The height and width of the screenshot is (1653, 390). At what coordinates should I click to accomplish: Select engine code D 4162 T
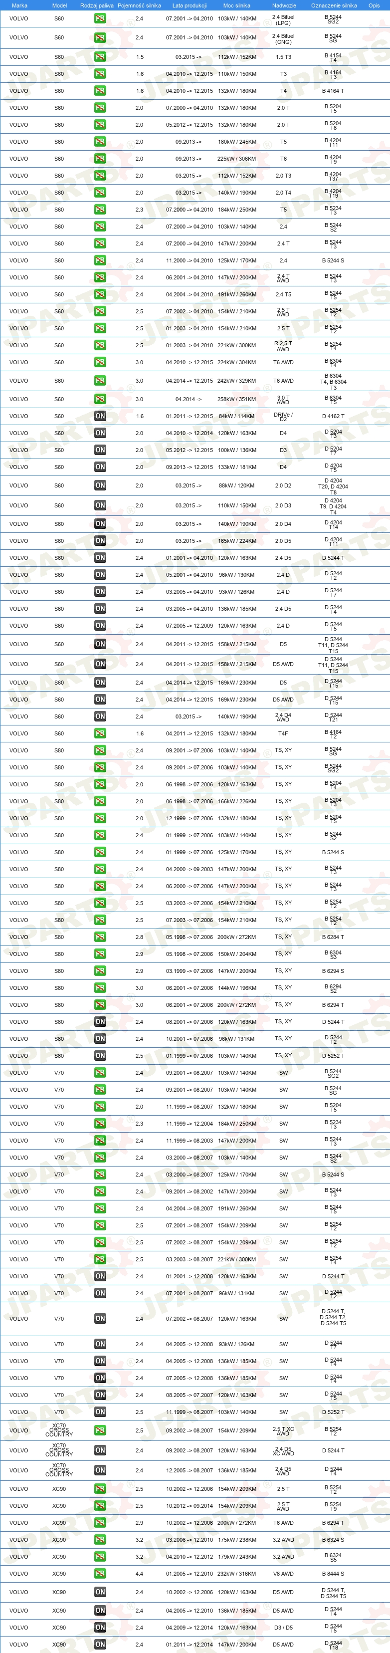(333, 416)
